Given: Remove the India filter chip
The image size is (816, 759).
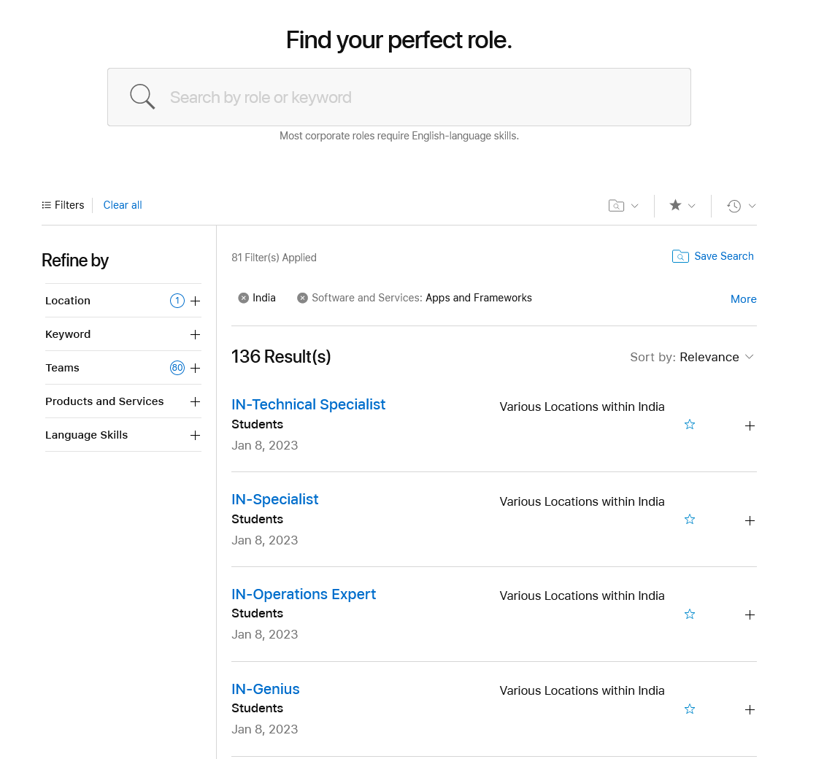Looking at the screenshot, I should 244,298.
